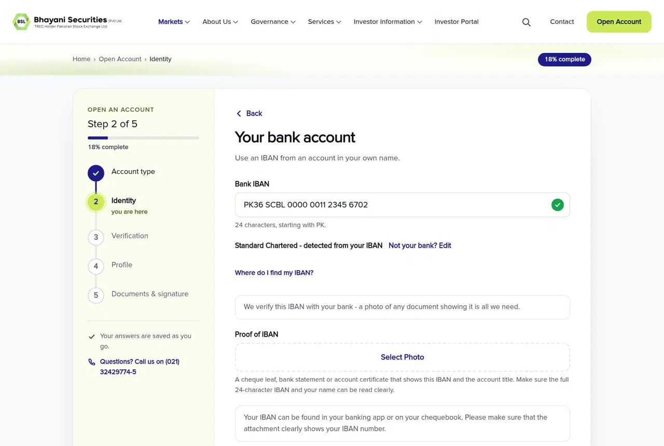Click the Your bank account heading

[x=295, y=137]
